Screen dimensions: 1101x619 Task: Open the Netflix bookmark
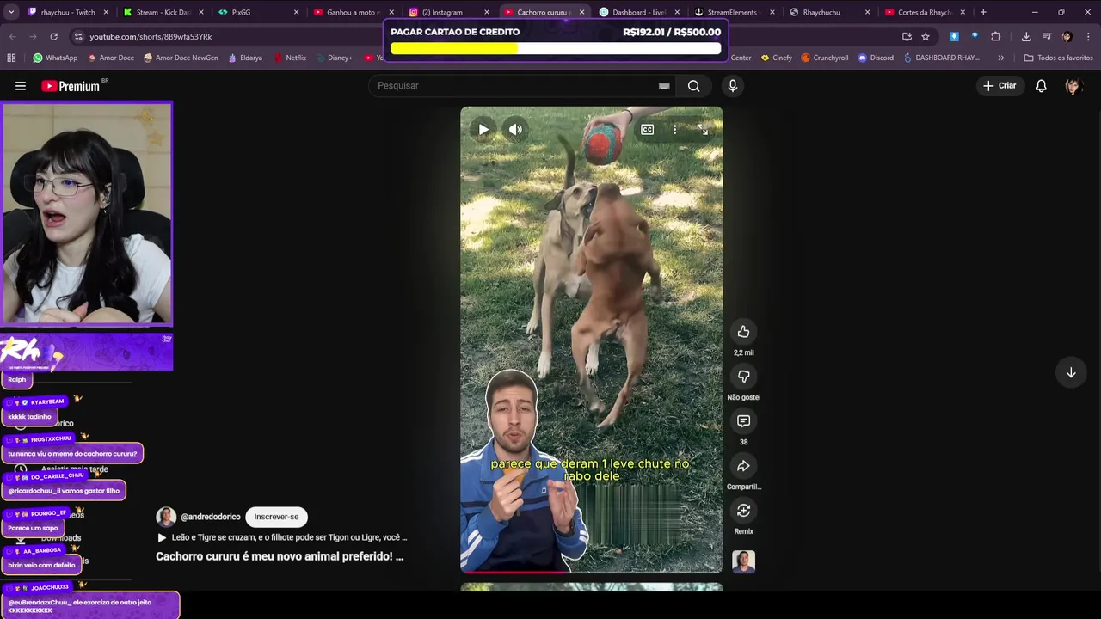click(291, 58)
